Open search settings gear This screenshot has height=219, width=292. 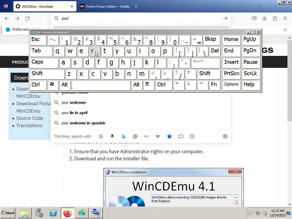(225, 136)
